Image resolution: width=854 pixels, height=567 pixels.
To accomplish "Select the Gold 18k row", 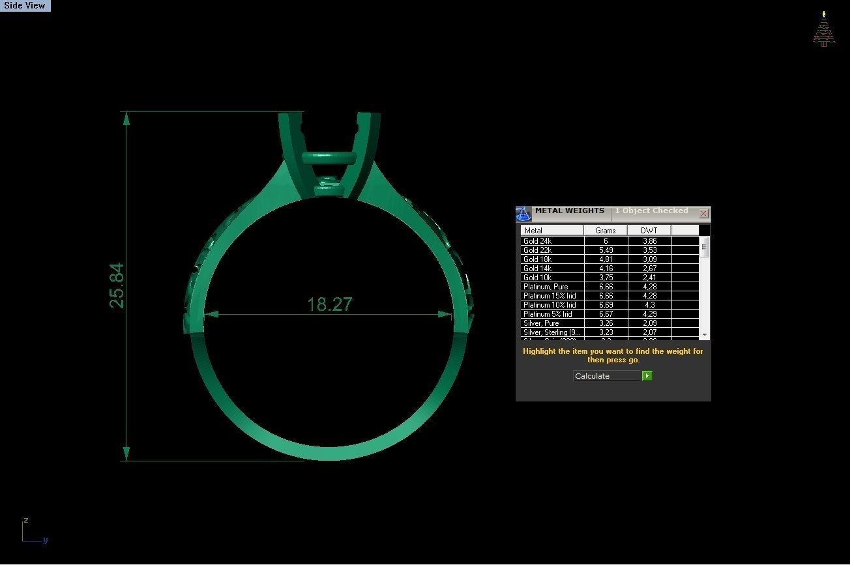I will 610,259.
